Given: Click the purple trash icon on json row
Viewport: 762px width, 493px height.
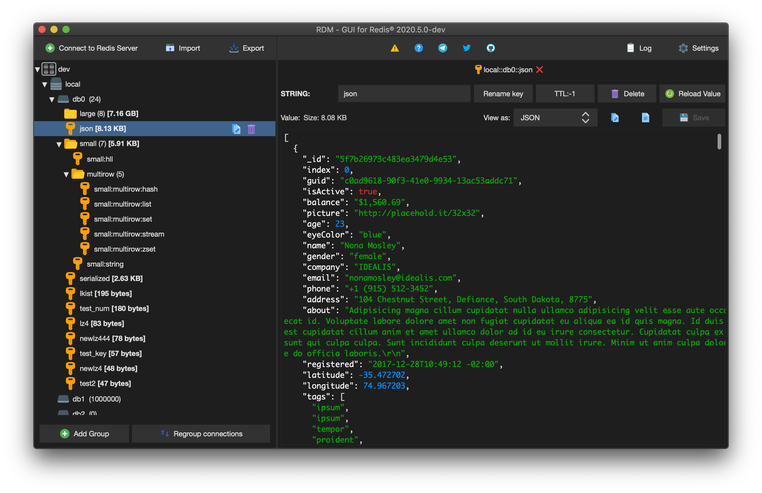Looking at the screenshot, I should [x=251, y=129].
